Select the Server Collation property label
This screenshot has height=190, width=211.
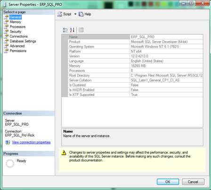[x=80, y=80]
